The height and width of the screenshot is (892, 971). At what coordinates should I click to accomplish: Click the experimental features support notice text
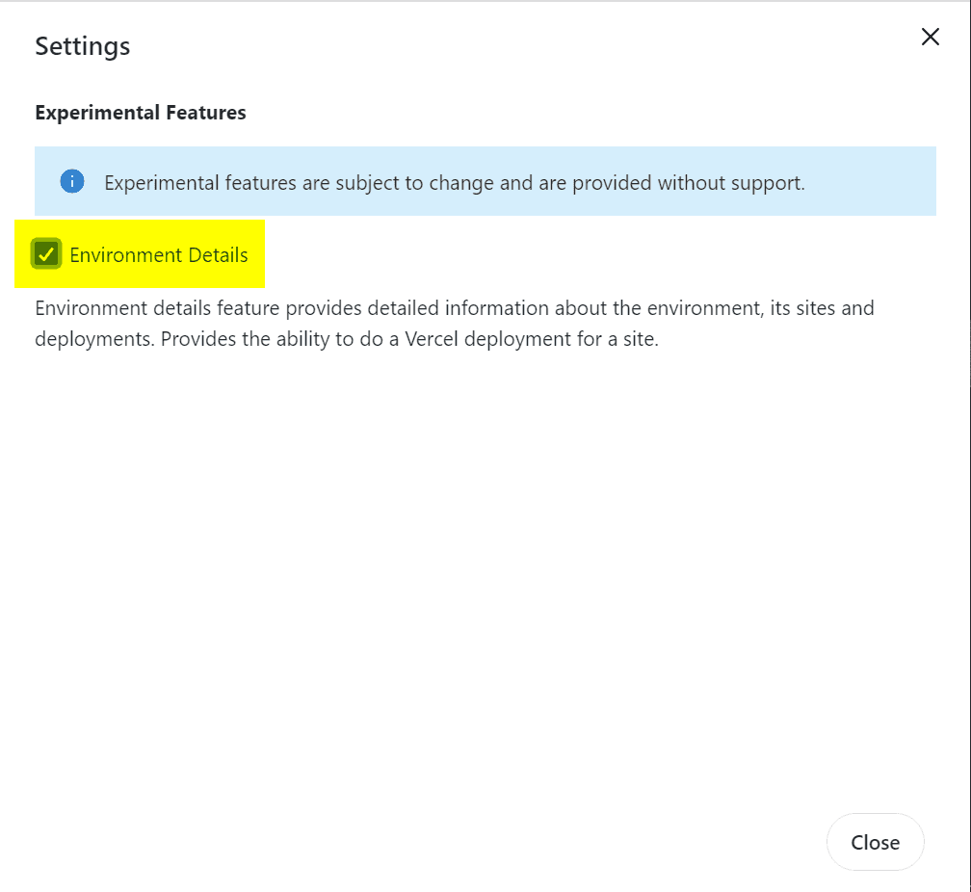click(x=454, y=182)
